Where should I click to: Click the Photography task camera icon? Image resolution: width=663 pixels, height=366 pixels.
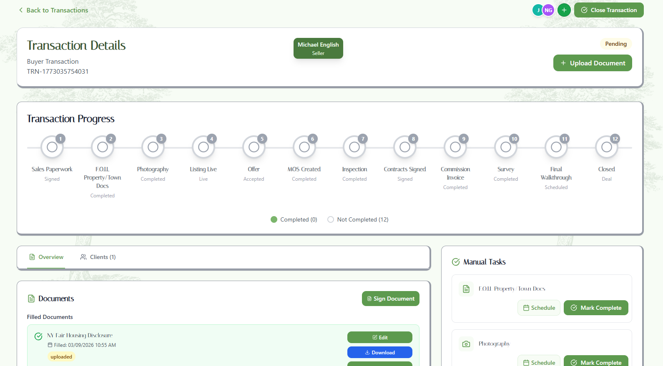point(466,344)
